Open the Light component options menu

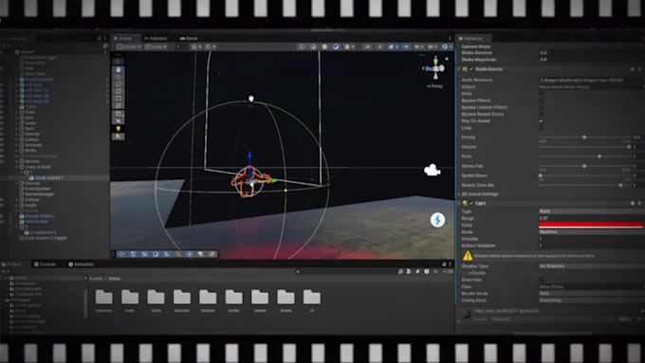(x=639, y=203)
